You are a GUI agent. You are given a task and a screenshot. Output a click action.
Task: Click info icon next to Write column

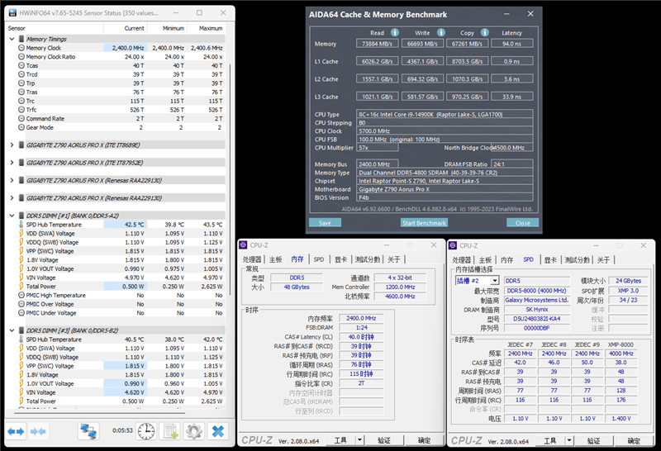tap(441, 32)
